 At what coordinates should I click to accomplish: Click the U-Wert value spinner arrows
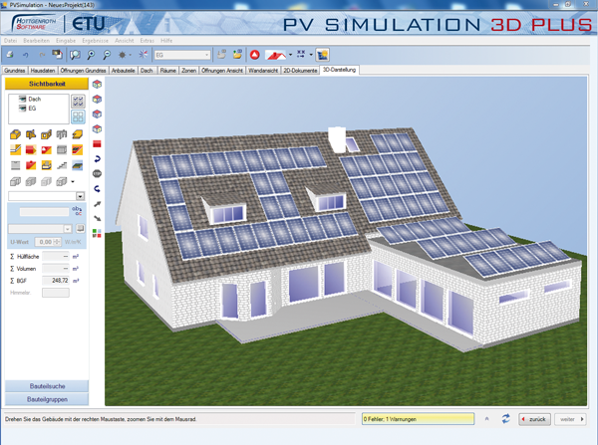tap(57, 242)
